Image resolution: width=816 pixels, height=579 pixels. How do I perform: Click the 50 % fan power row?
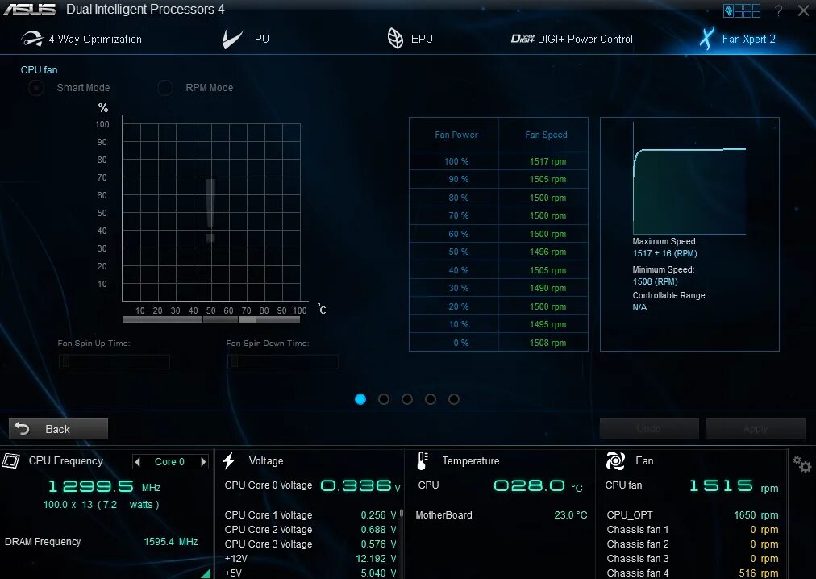498,252
